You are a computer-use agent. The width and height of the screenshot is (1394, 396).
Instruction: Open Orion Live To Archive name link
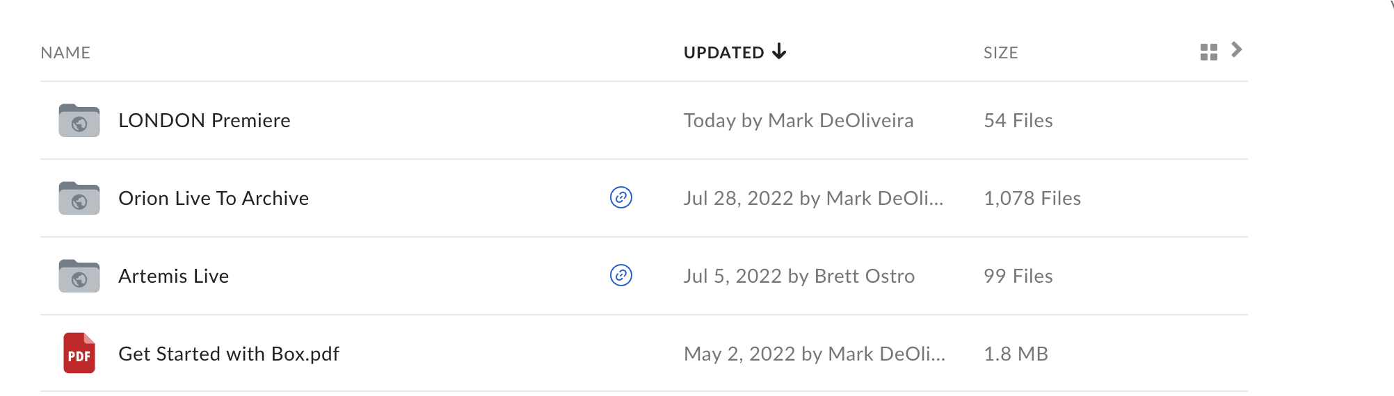click(x=214, y=198)
